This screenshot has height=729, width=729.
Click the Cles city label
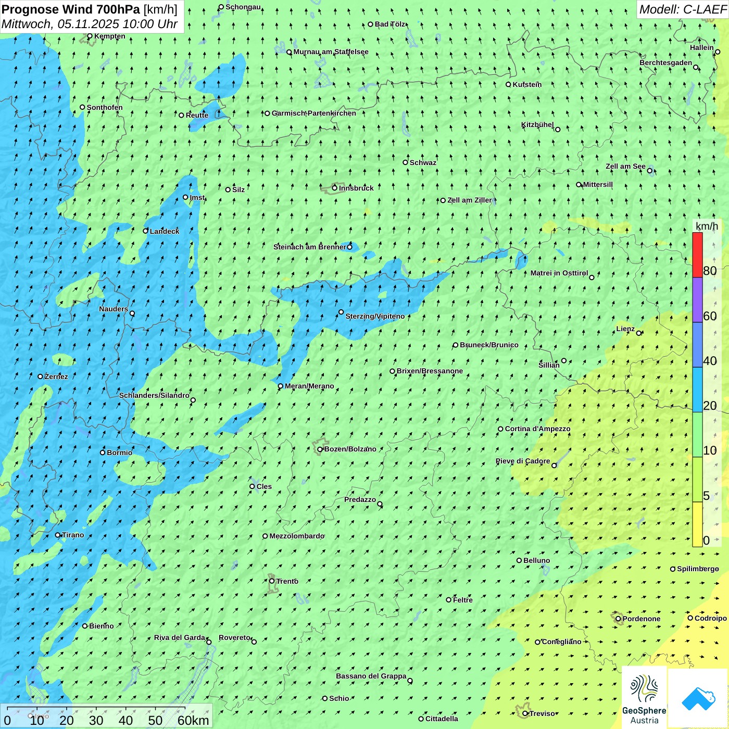point(264,486)
